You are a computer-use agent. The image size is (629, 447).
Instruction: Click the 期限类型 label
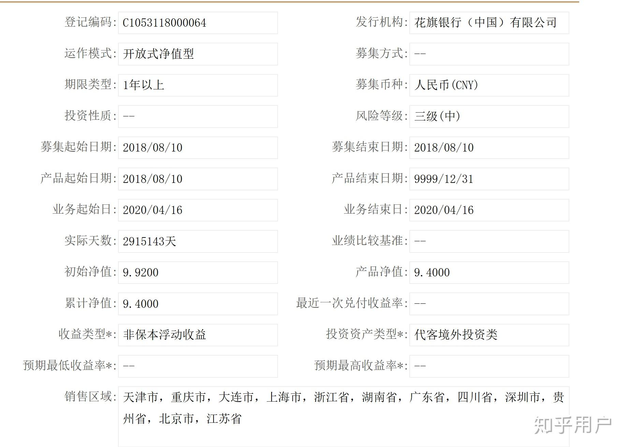click(90, 84)
